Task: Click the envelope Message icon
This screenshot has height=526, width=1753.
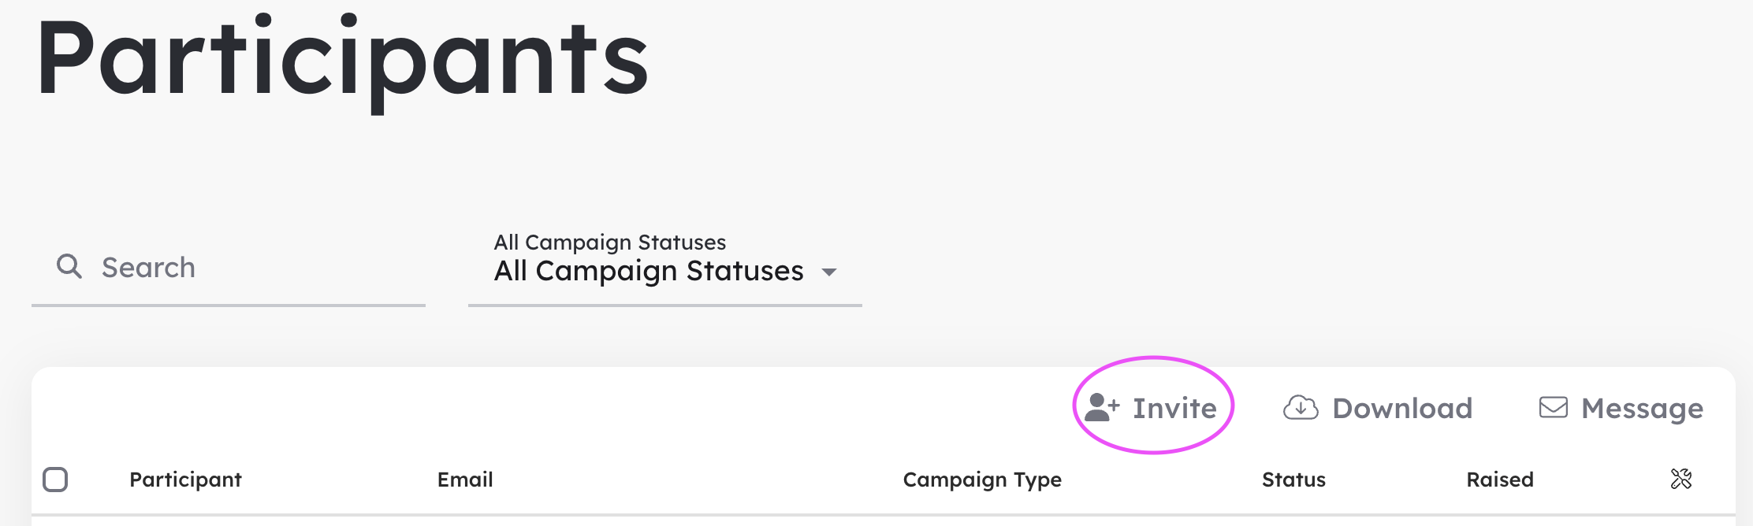Action: [x=1554, y=407]
